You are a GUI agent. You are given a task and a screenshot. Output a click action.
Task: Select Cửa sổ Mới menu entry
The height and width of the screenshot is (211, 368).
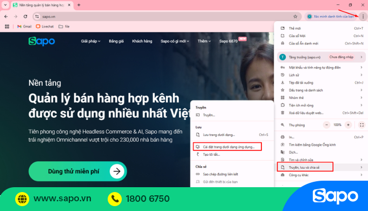click(321, 36)
